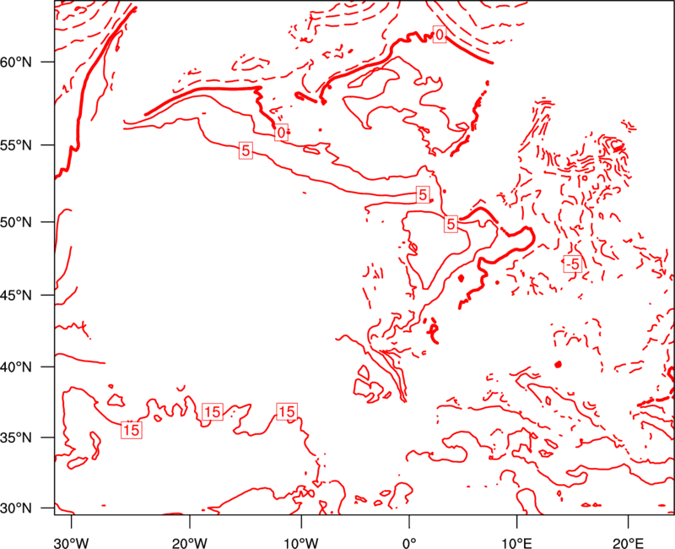
Task: Click the 0° longitude axis label
Action: [409, 543]
